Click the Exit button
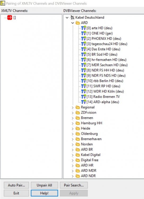This screenshot has height=199, width=144. pyautogui.click(x=16, y=193)
